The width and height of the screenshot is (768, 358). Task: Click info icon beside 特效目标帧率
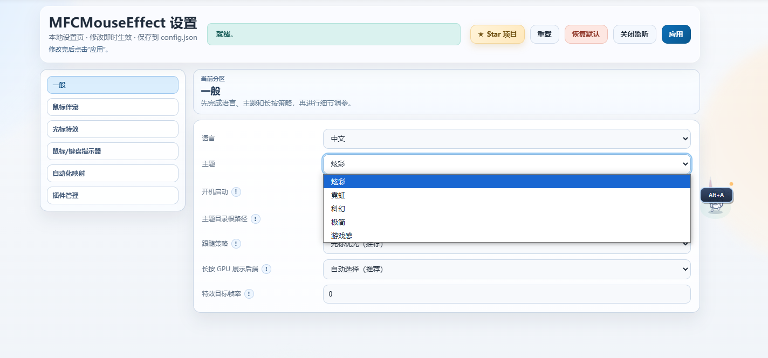(x=249, y=294)
